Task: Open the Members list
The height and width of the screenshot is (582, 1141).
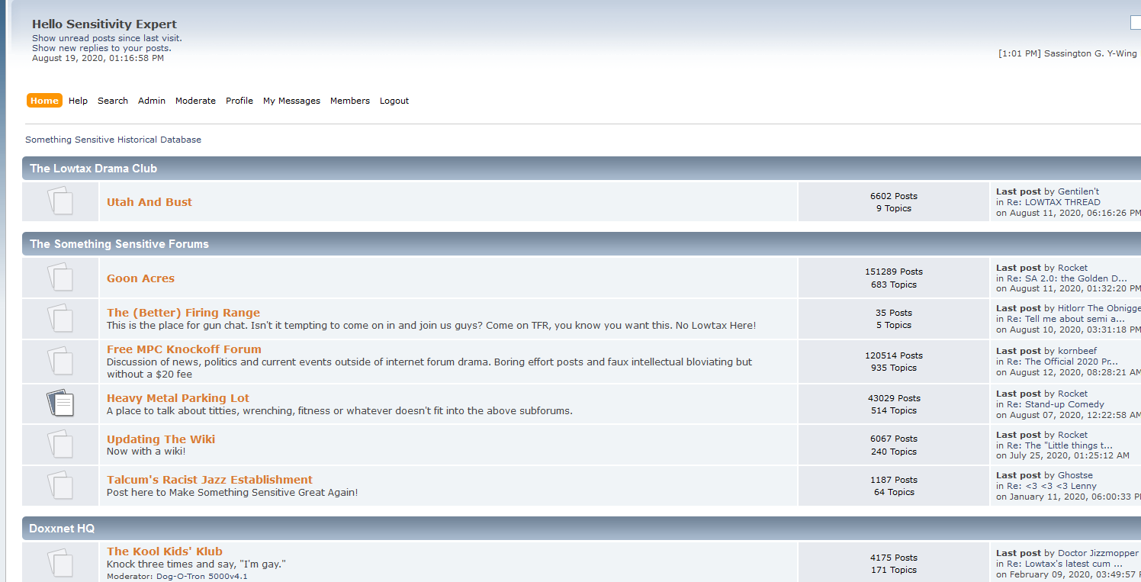Action: point(350,101)
